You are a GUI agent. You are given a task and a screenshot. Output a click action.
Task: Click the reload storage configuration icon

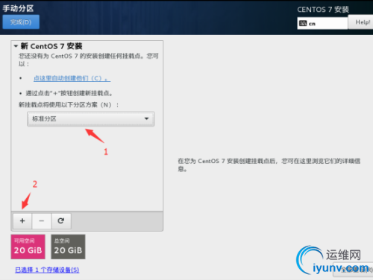[x=61, y=220]
